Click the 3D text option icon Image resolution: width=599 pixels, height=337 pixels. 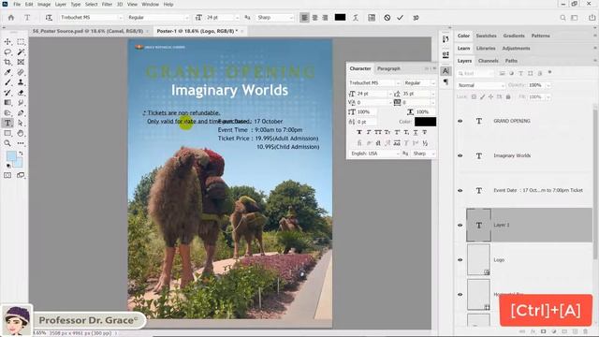coord(416,18)
